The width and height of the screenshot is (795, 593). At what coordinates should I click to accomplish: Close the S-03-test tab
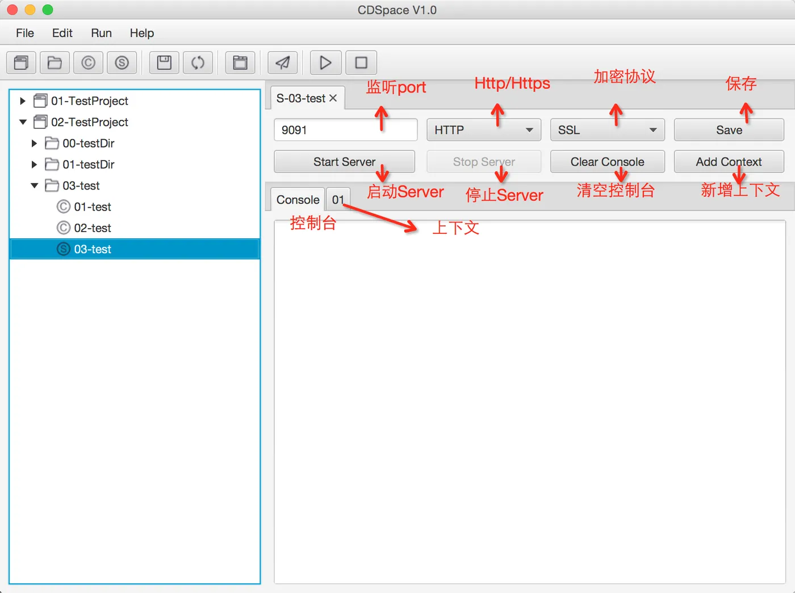333,98
